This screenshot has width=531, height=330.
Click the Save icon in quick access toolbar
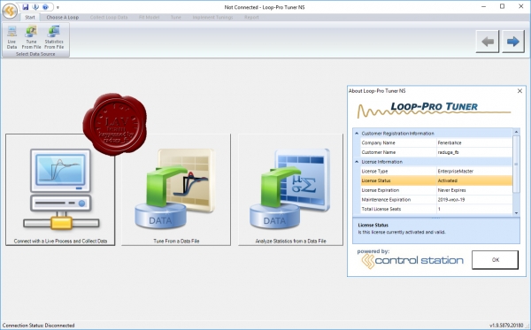[x=26, y=7]
